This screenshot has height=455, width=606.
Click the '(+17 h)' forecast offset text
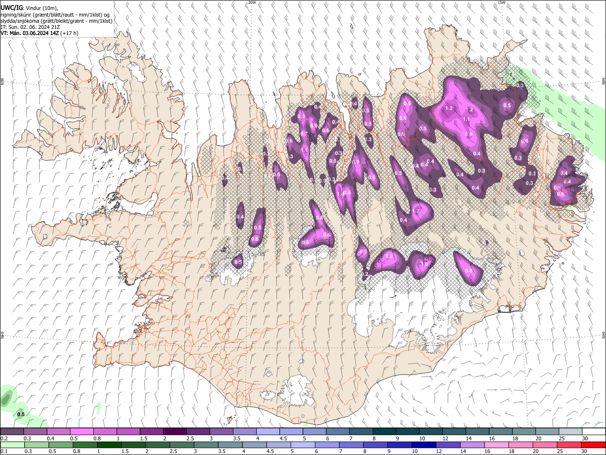tap(70, 33)
